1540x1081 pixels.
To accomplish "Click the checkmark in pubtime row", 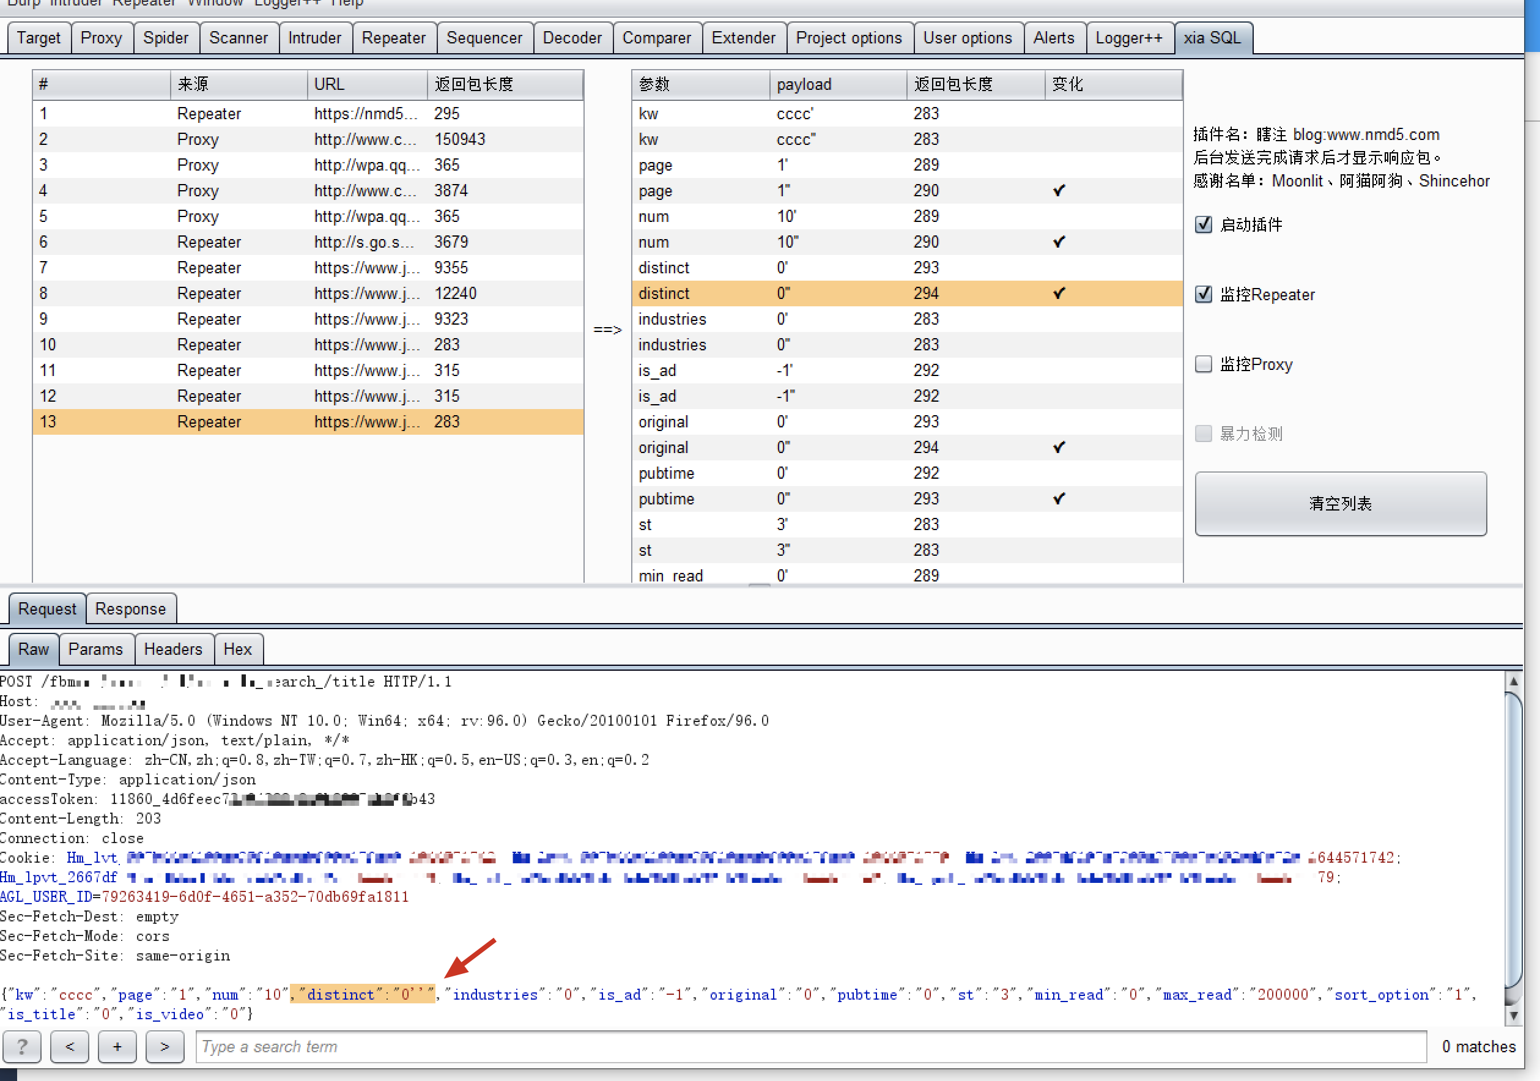I will coord(1059,498).
